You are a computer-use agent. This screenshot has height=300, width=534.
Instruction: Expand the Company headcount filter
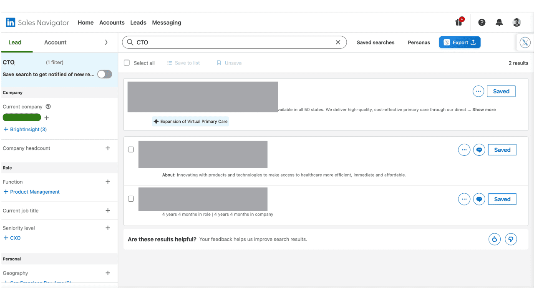(108, 148)
